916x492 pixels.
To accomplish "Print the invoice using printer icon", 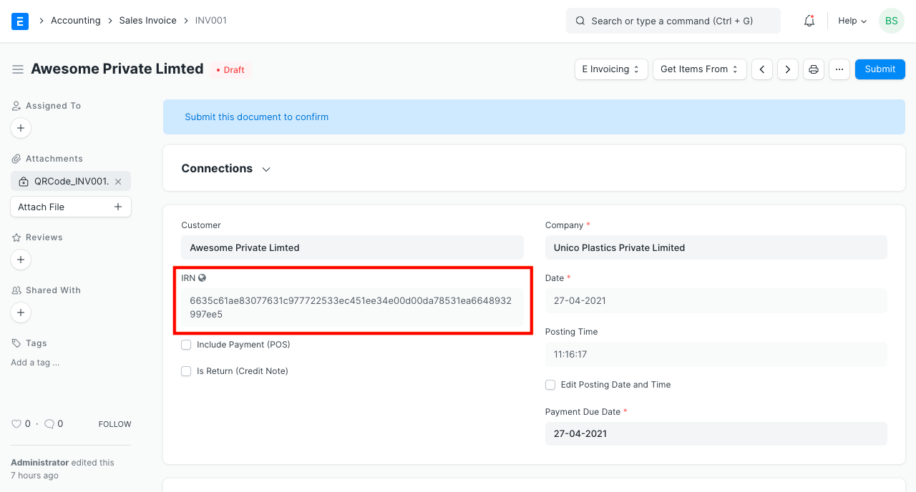I will pos(814,69).
